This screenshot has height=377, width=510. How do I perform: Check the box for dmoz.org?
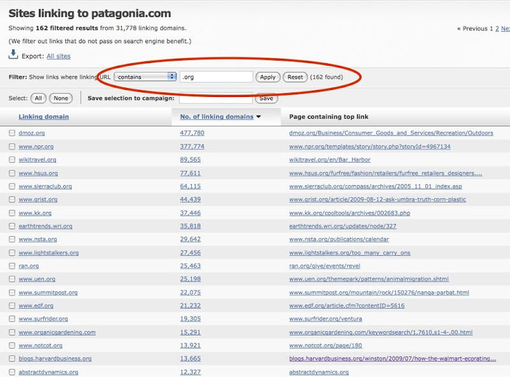tap(12, 133)
